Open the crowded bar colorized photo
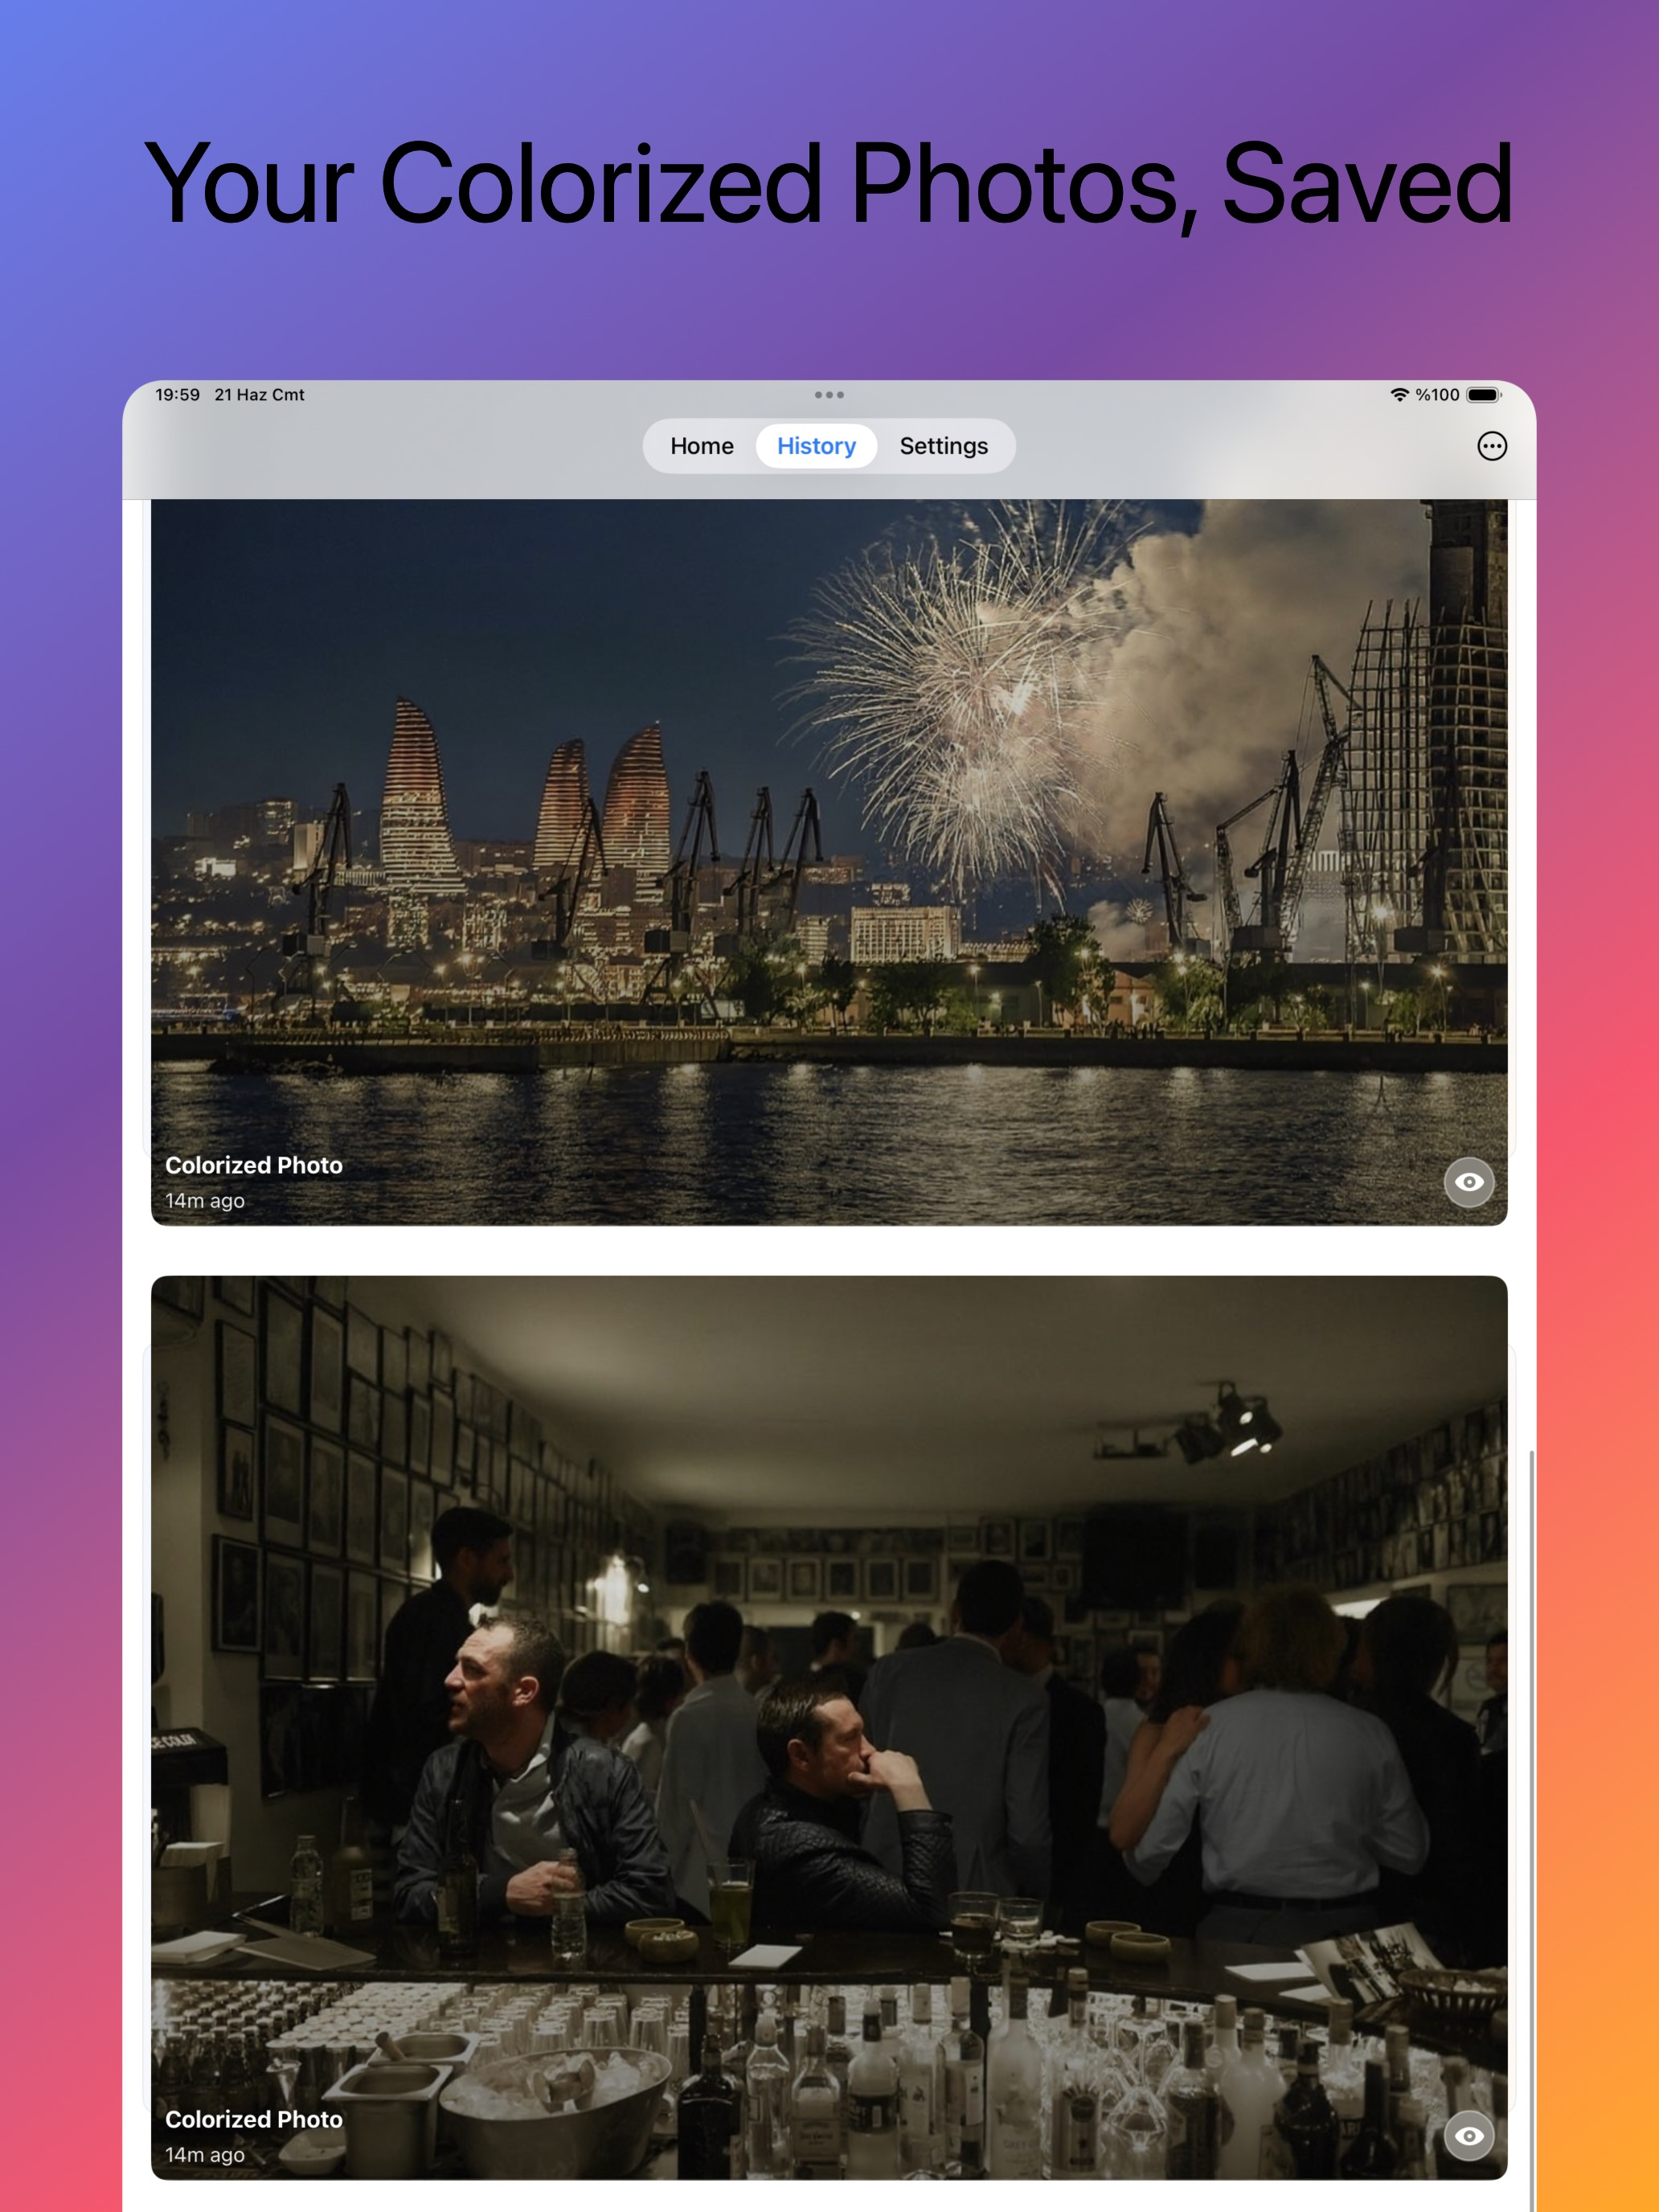 [829, 1727]
